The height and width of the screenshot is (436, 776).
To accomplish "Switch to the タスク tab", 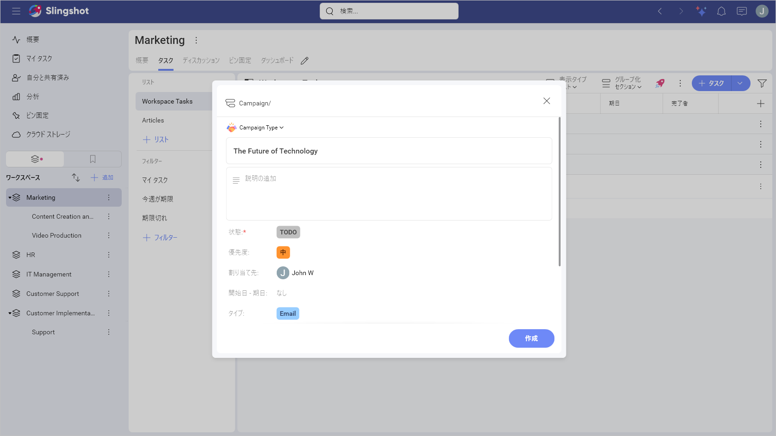I will point(166,61).
